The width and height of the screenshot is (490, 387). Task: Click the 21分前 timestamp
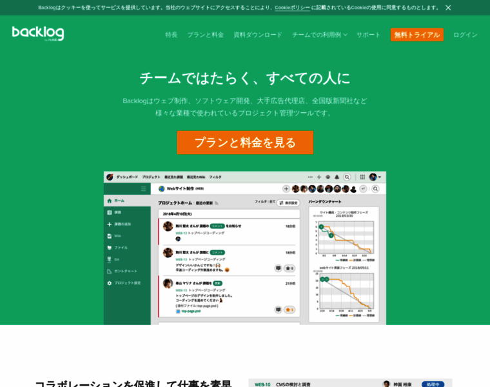coord(290,284)
